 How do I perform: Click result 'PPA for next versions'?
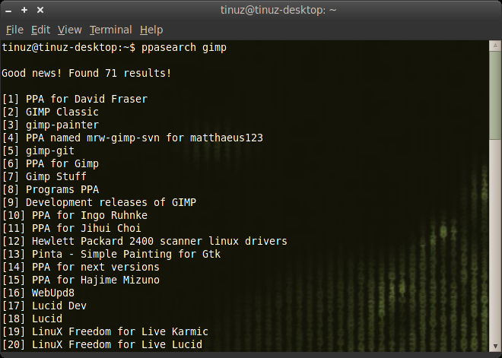coord(96,267)
